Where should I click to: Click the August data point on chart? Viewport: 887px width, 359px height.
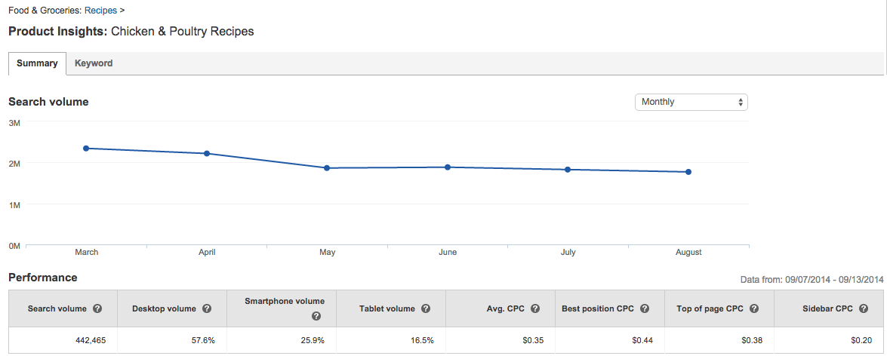tap(688, 172)
